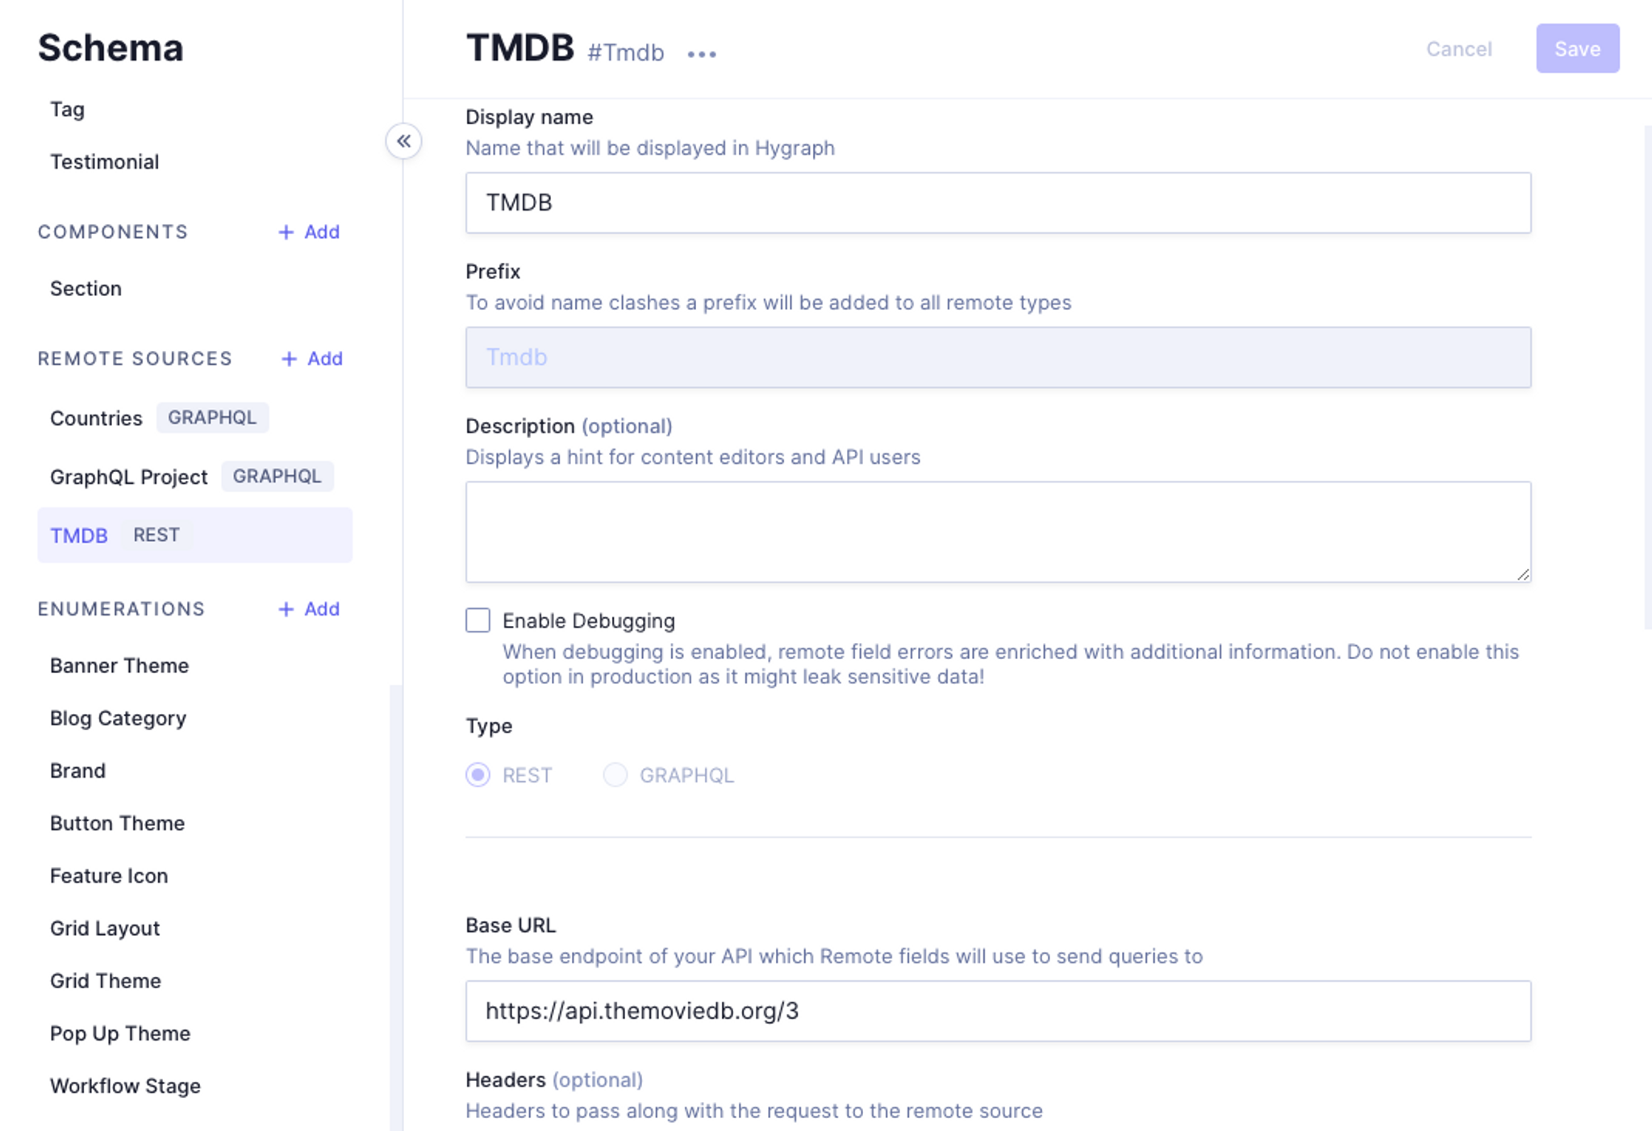Click the plus Add next to Remote Sources

(x=312, y=359)
